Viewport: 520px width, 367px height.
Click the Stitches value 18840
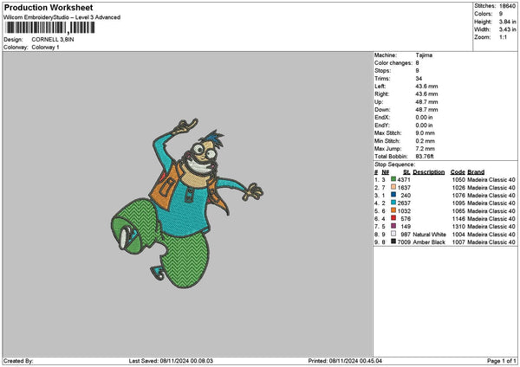[507, 6]
